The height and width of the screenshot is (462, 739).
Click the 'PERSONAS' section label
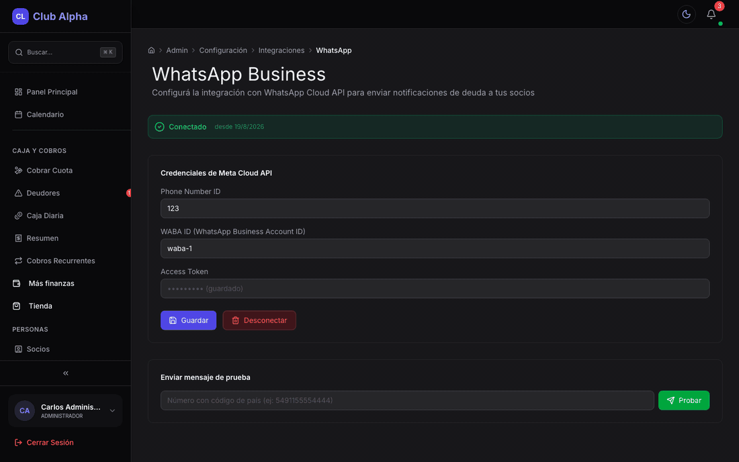[30, 329]
